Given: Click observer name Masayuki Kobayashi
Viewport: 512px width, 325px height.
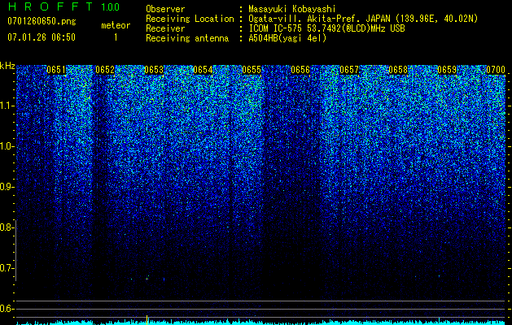Looking at the screenshot, I should point(292,9).
